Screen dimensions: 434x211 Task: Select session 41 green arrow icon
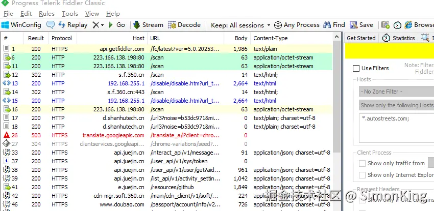(6, 187)
